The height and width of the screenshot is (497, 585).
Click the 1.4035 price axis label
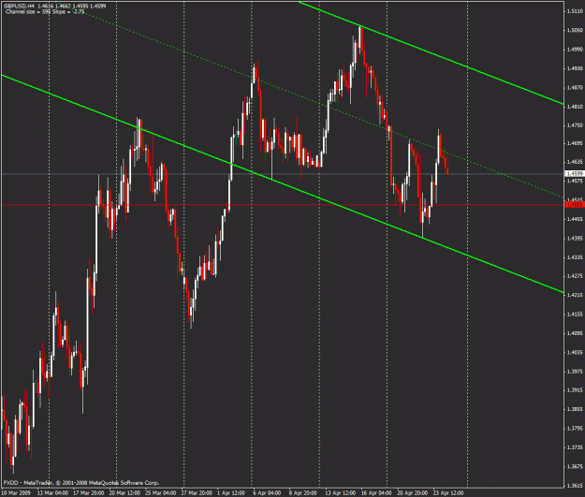[x=575, y=352]
